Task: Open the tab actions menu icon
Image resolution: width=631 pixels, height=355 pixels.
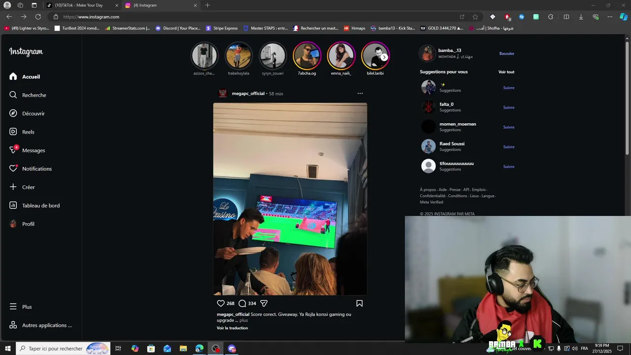Action: pyautogui.click(x=34, y=5)
